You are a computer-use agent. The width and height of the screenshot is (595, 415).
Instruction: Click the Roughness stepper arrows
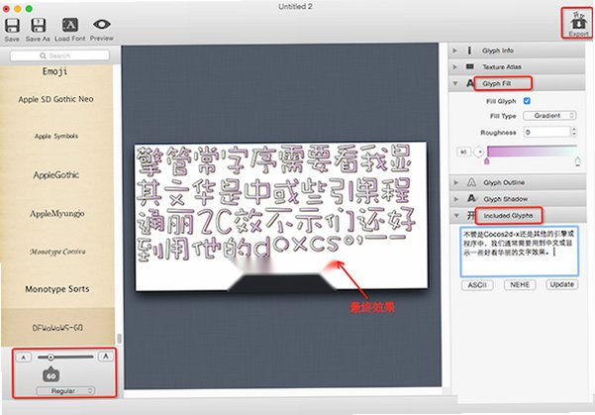click(574, 132)
